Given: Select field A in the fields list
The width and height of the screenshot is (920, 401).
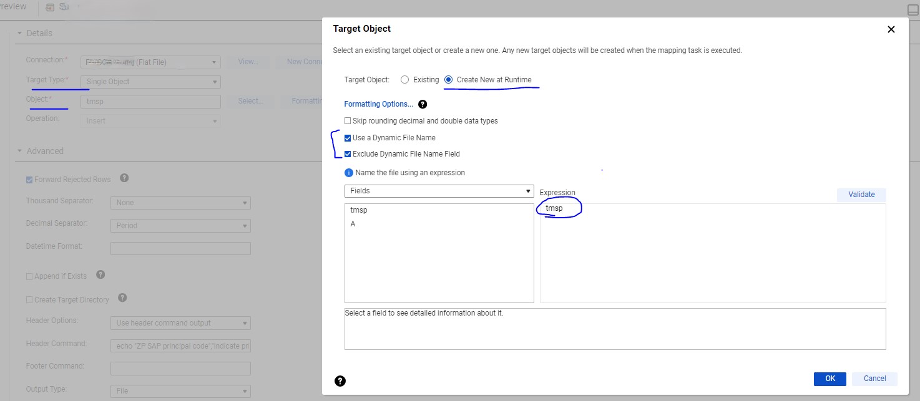Looking at the screenshot, I should 353,224.
